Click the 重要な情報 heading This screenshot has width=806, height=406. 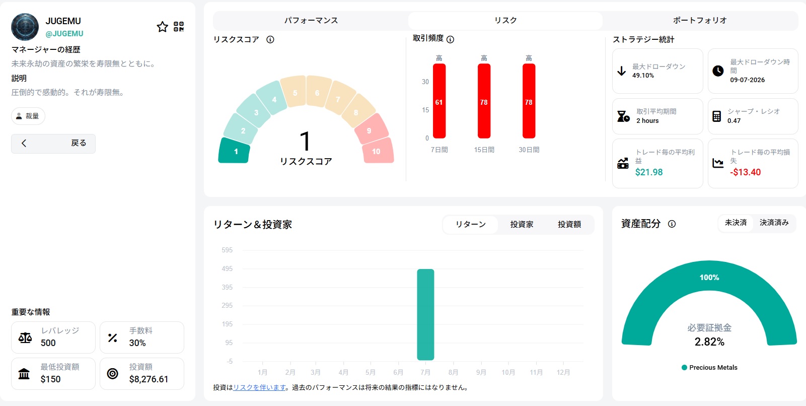tap(31, 312)
